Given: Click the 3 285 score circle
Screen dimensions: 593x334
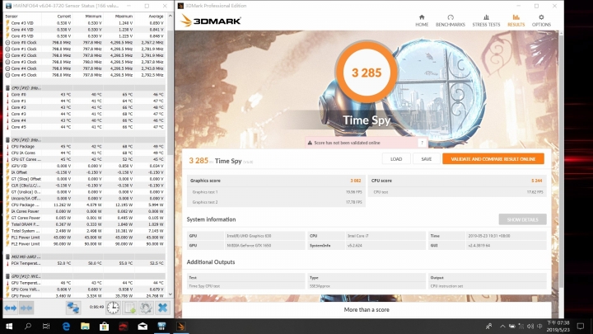Looking at the screenshot, I should pos(367,73).
